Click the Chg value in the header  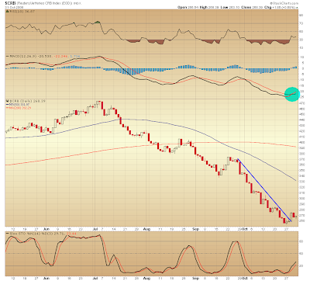pos(284,8)
